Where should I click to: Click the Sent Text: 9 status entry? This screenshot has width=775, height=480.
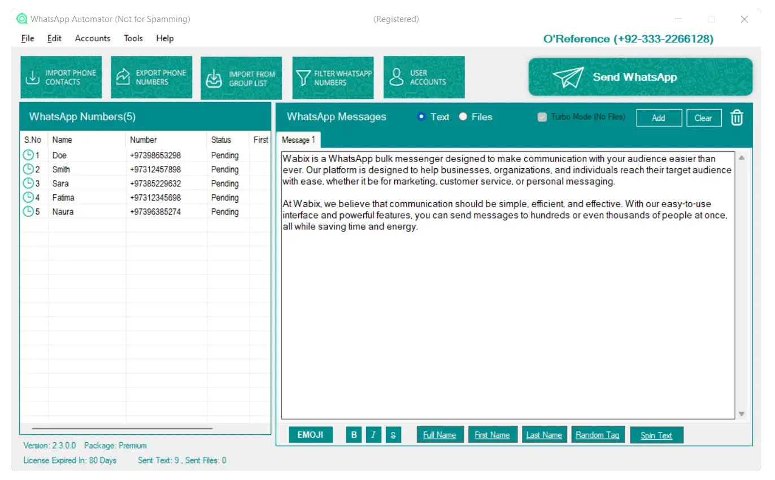pos(159,460)
